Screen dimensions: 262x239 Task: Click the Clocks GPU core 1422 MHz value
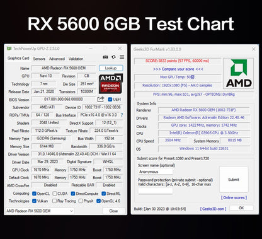(203, 125)
